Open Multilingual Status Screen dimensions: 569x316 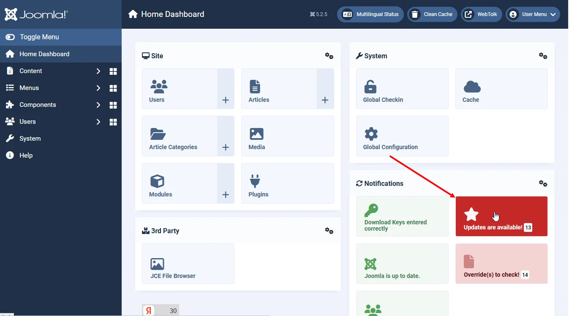[x=370, y=14]
